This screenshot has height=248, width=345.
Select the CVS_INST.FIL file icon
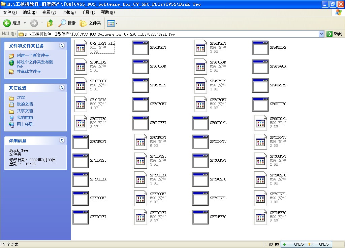click(81, 48)
